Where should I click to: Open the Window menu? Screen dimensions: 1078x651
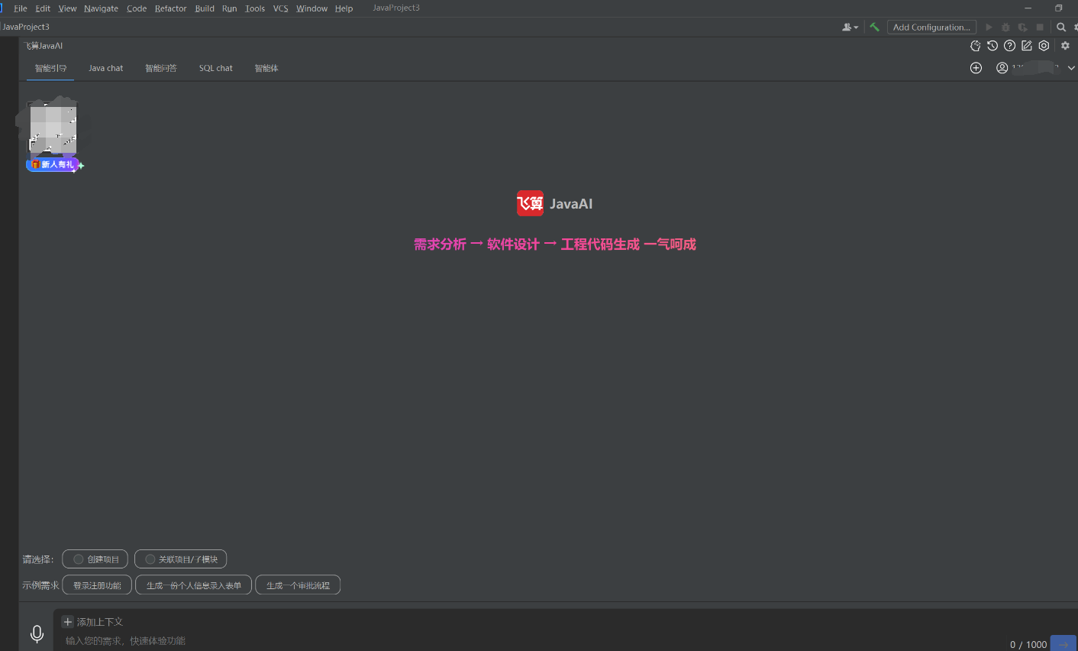(311, 8)
